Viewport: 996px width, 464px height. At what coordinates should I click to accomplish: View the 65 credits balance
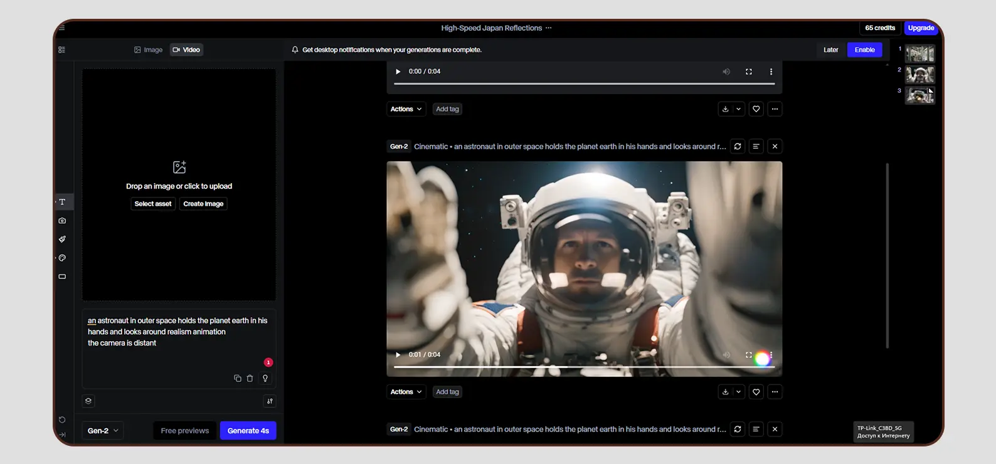(880, 28)
